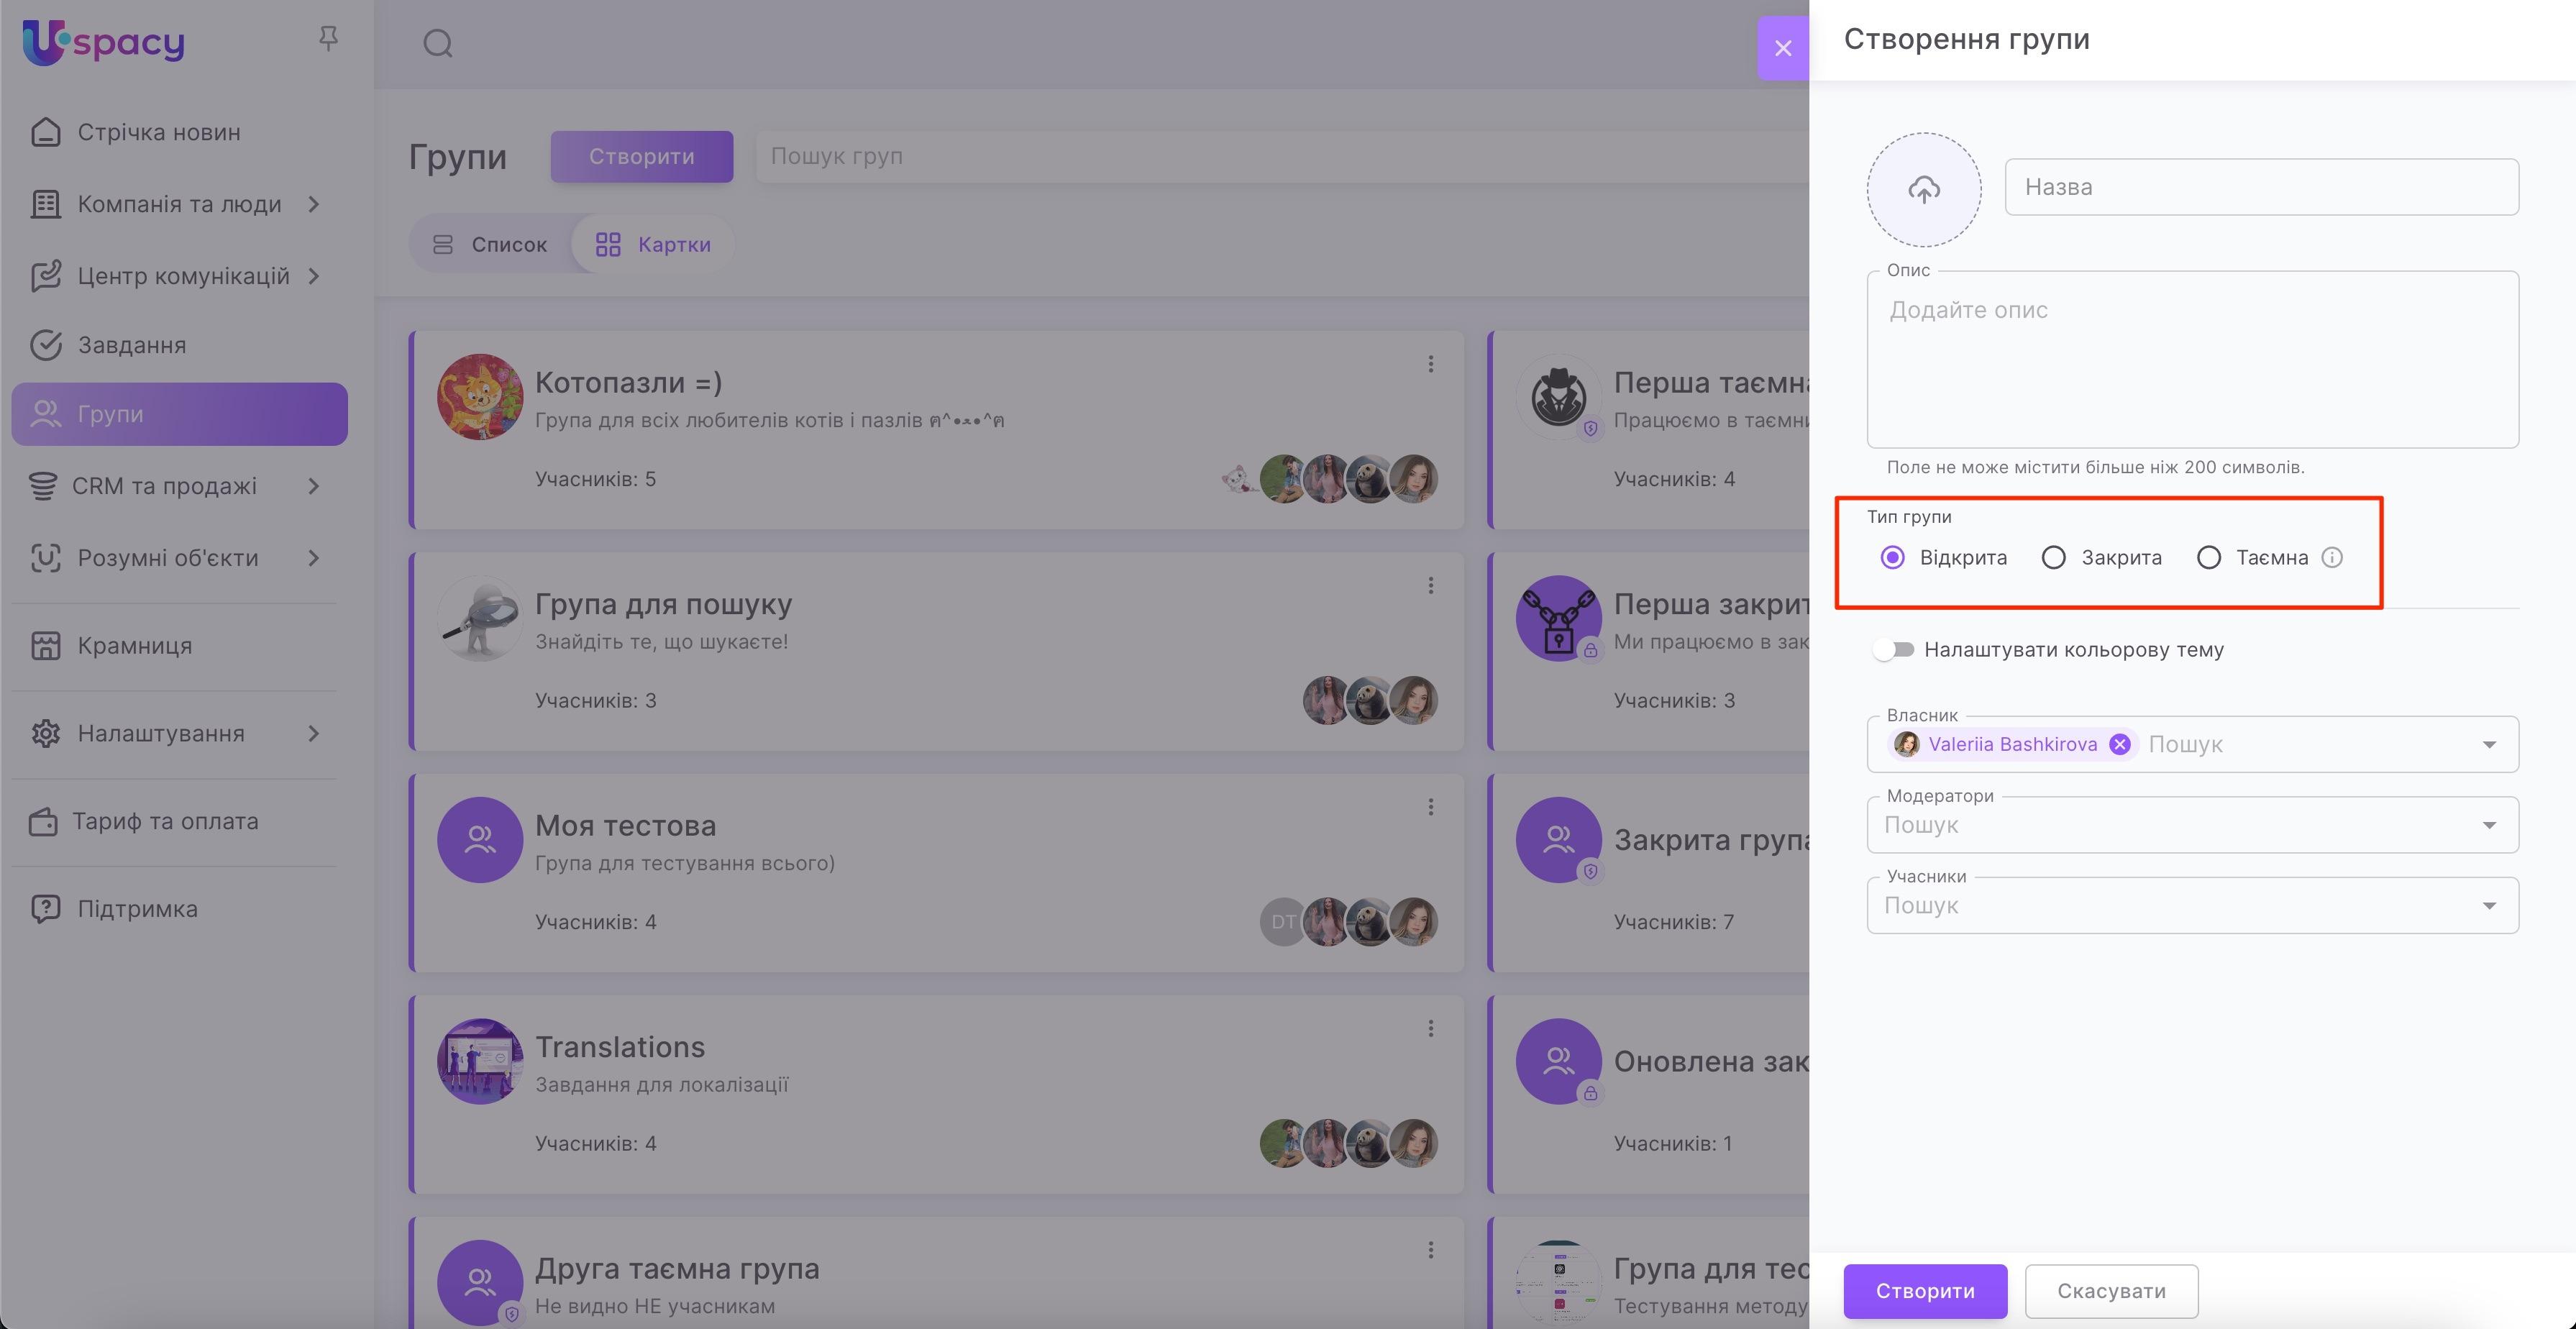Image resolution: width=2576 pixels, height=1329 pixels.
Task: Click the purple Створити button at bottom
Action: [1924, 1291]
